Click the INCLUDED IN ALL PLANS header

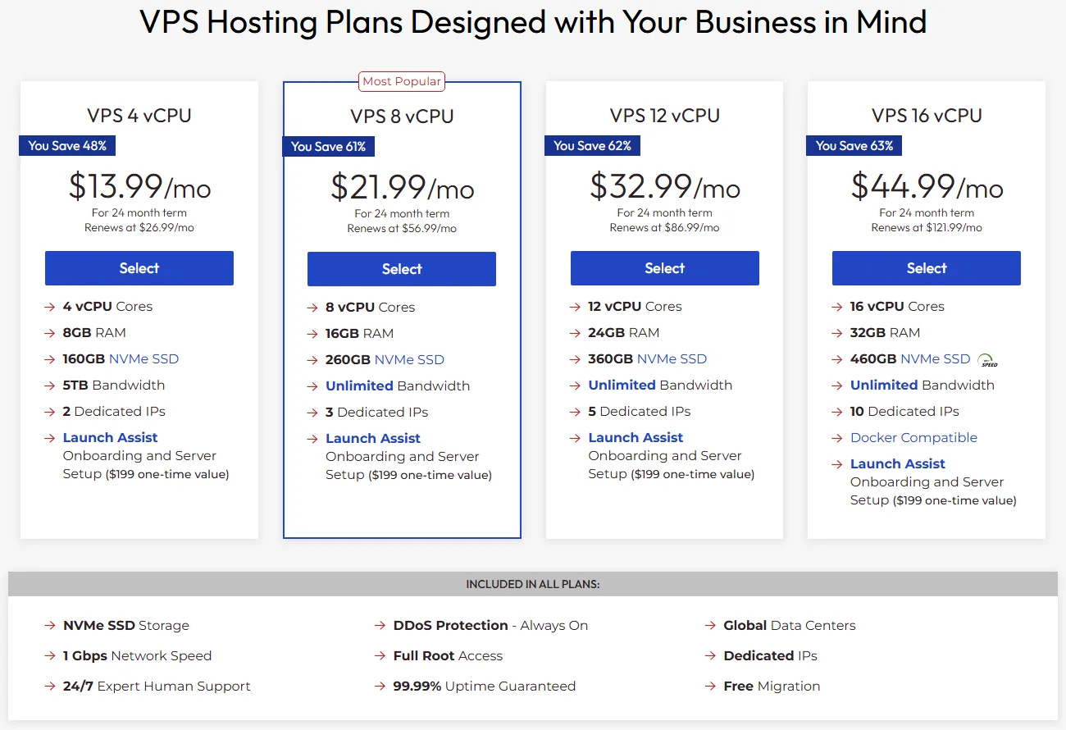point(533,585)
